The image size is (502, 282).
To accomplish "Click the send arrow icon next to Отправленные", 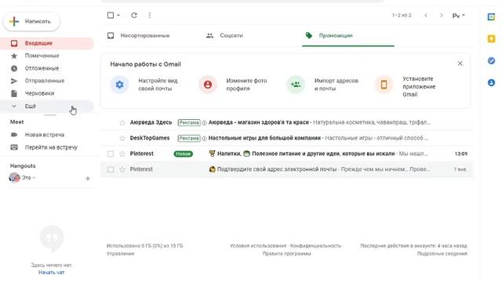I will point(14,81).
